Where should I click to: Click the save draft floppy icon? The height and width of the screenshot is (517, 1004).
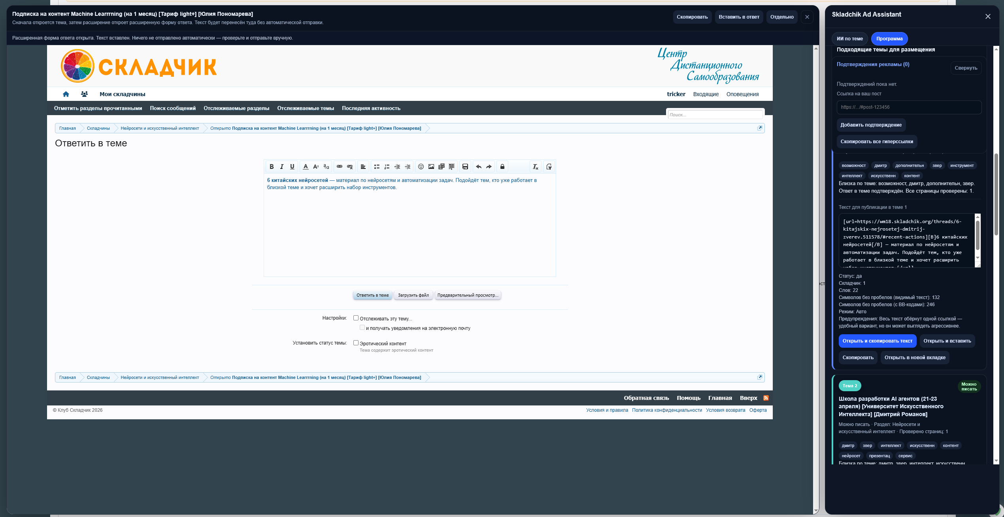tap(465, 167)
